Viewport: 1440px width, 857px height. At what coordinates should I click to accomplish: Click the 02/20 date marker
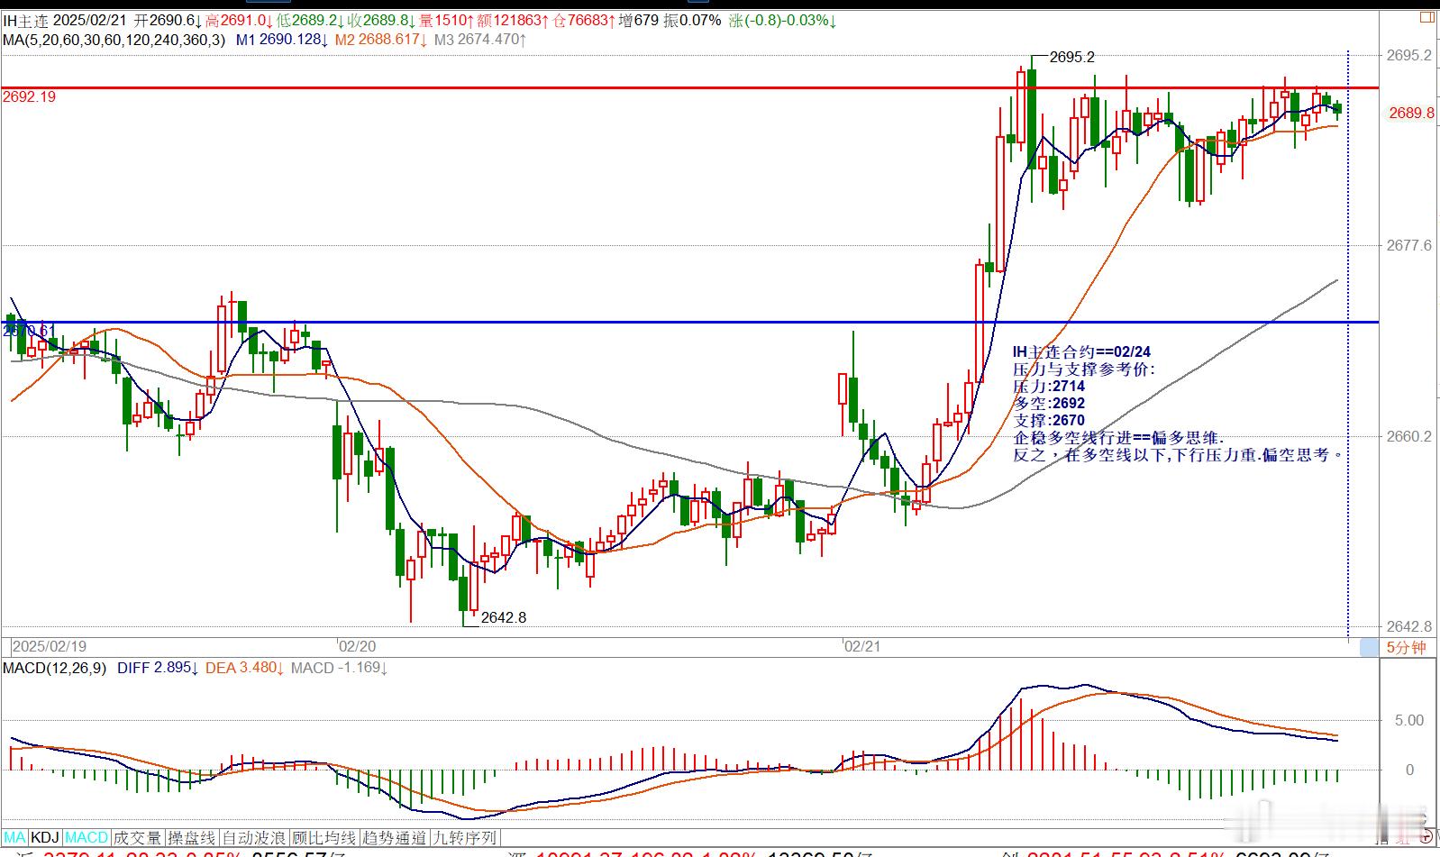point(357,646)
